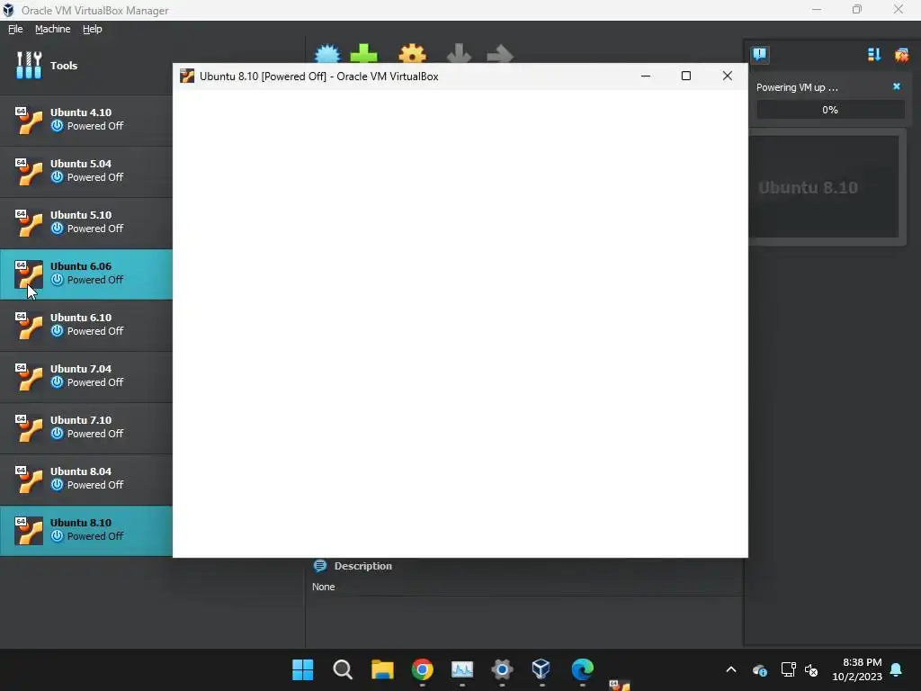This screenshot has height=691, width=921.
Task: Select the Ubuntu 6.06 virtual machine
Action: [x=86, y=274]
